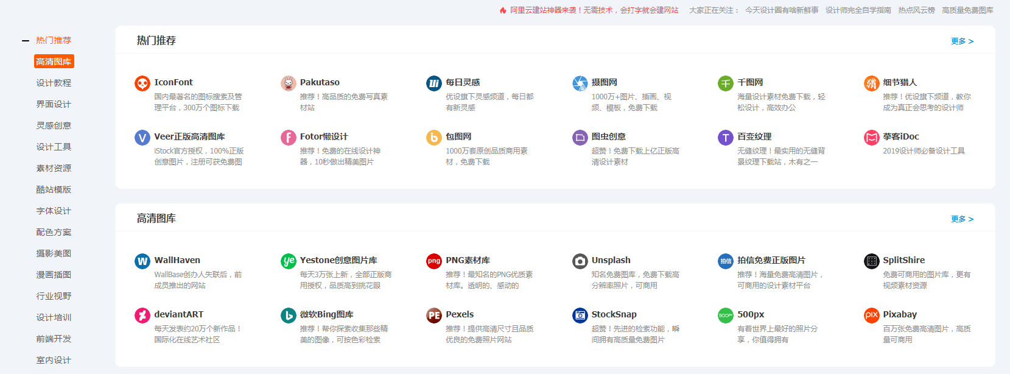Viewport: 1010px width, 374px height.
Task: Click the 包图网 orange icon
Action: (x=434, y=138)
